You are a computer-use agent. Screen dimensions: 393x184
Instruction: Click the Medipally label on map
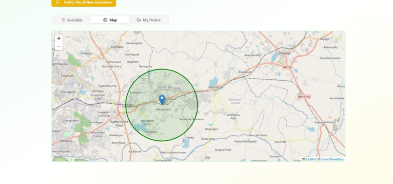pos(66,141)
